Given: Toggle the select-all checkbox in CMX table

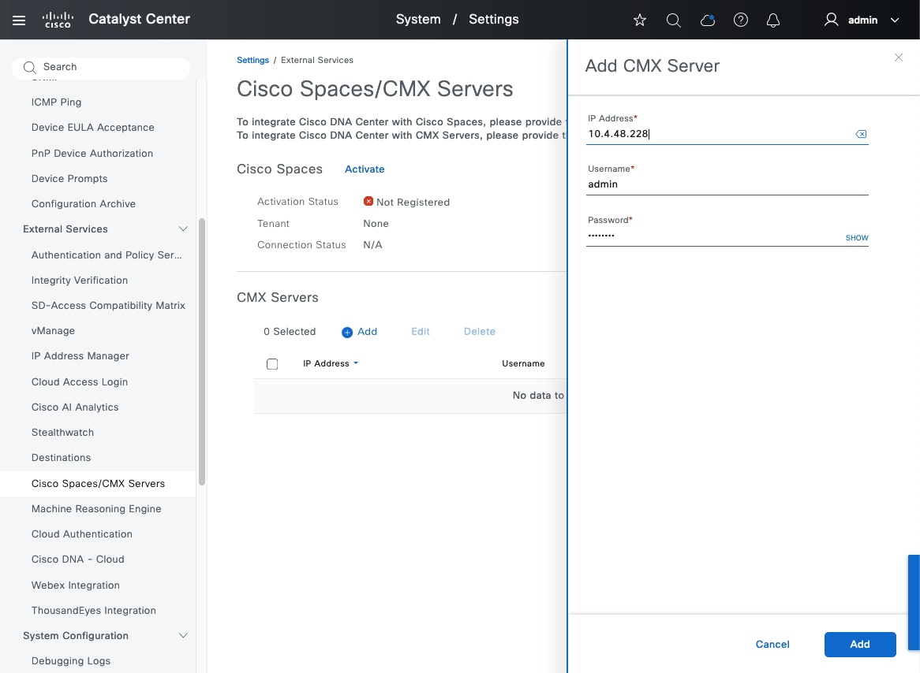Looking at the screenshot, I should [x=272, y=364].
